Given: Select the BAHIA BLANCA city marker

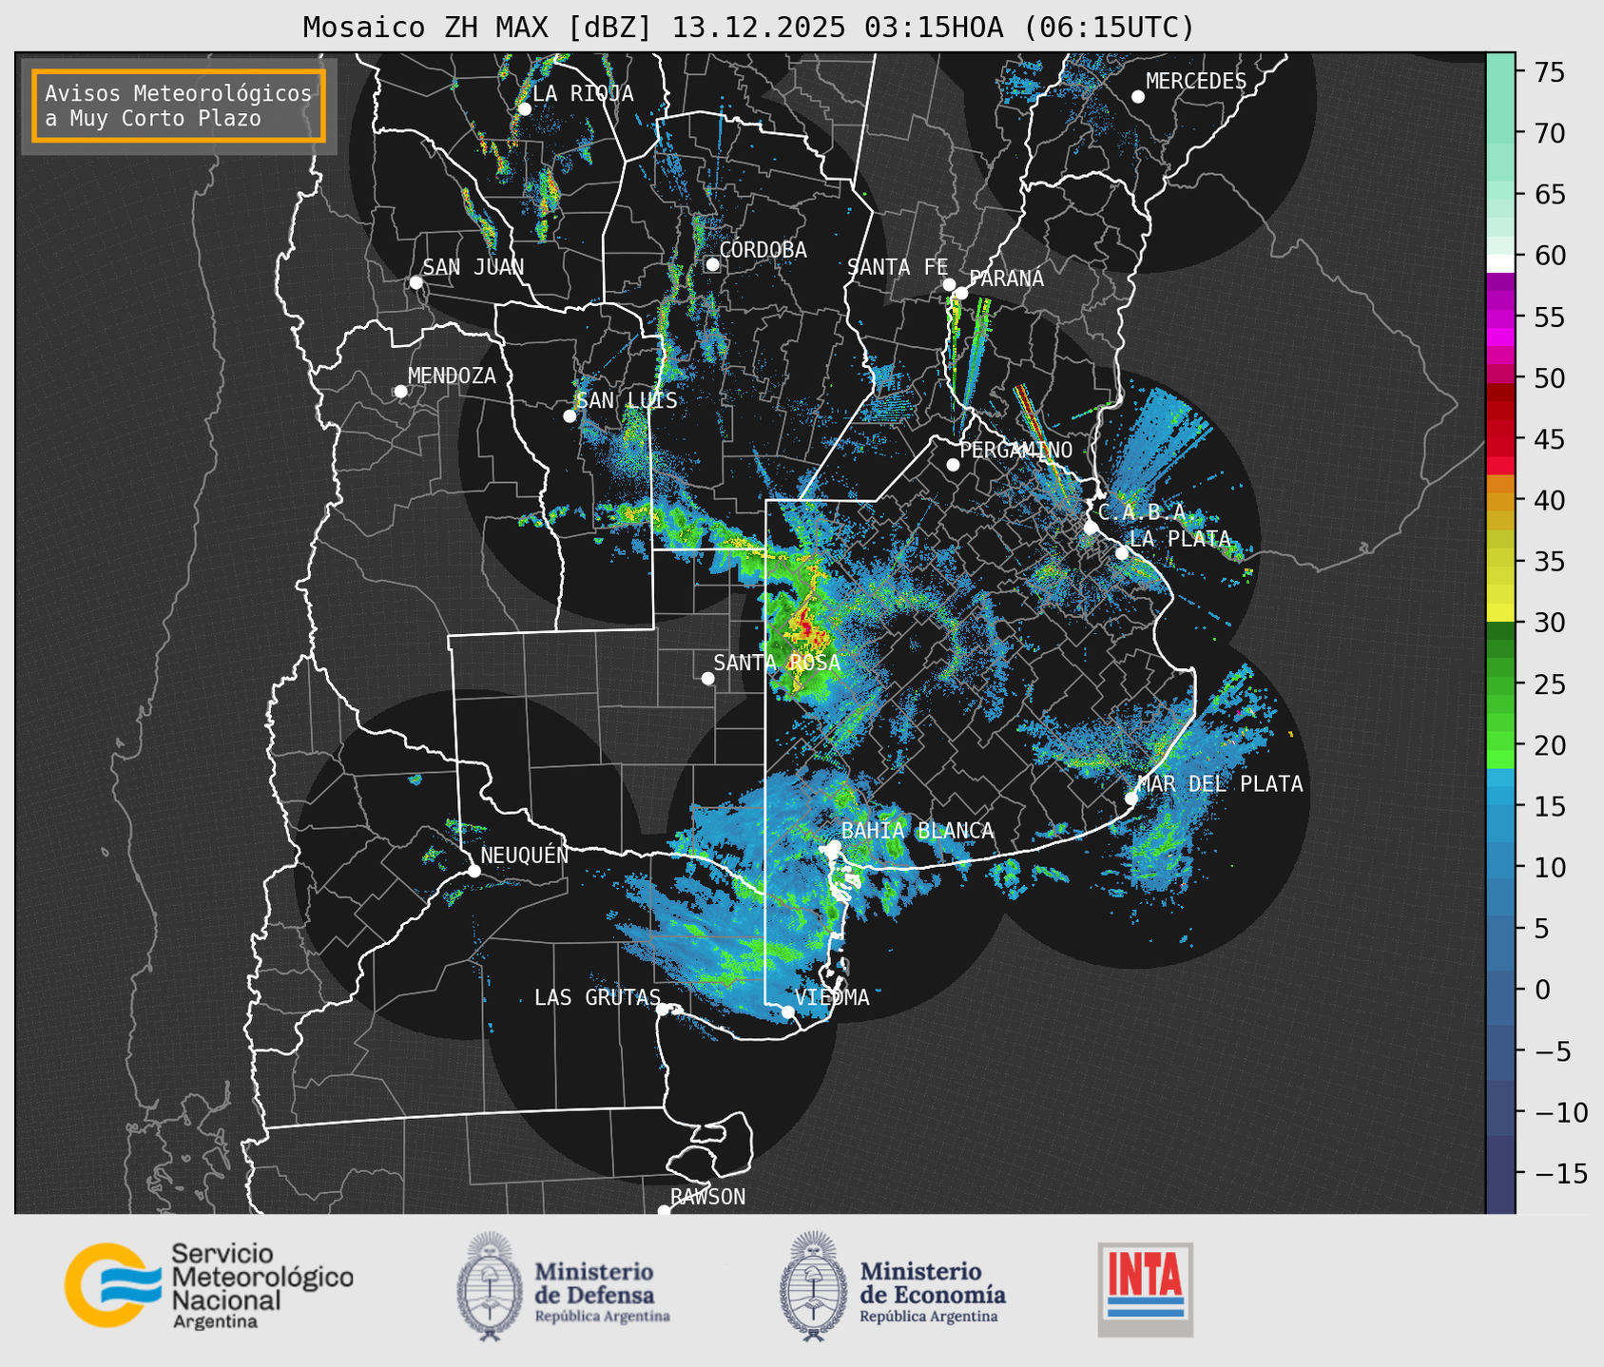Looking at the screenshot, I should click(834, 846).
